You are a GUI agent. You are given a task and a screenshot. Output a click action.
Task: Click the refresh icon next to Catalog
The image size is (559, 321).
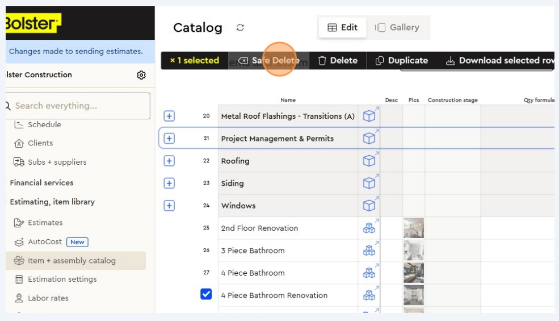240,28
